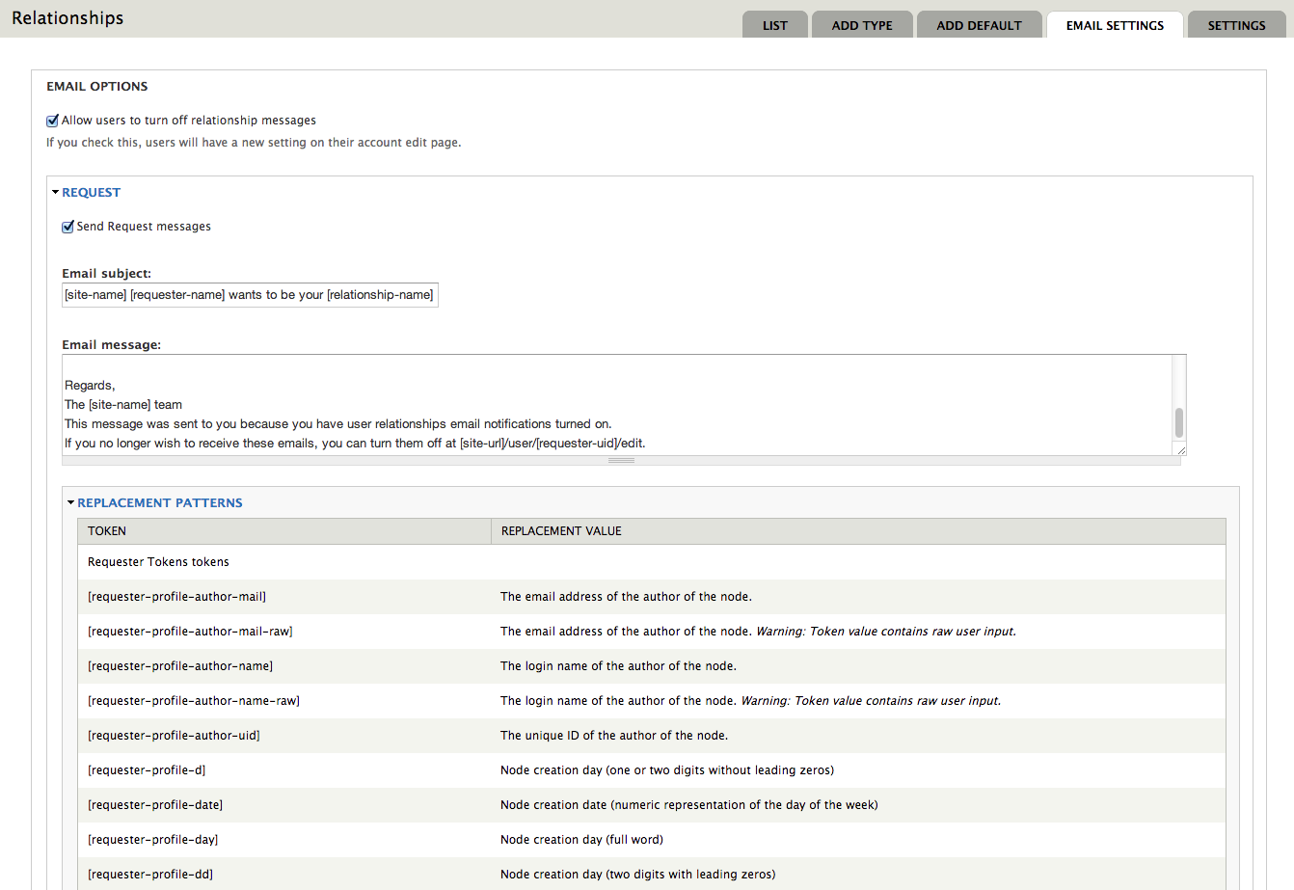Viewport: 1294px width, 890px height.
Task: Collapse the REQUEST section
Action: (91, 192)
